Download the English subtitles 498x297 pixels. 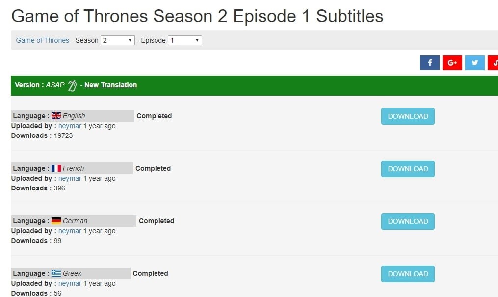[x=408, y=116]
